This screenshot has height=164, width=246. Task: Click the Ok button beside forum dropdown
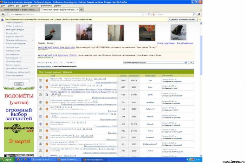pos(191,63)
